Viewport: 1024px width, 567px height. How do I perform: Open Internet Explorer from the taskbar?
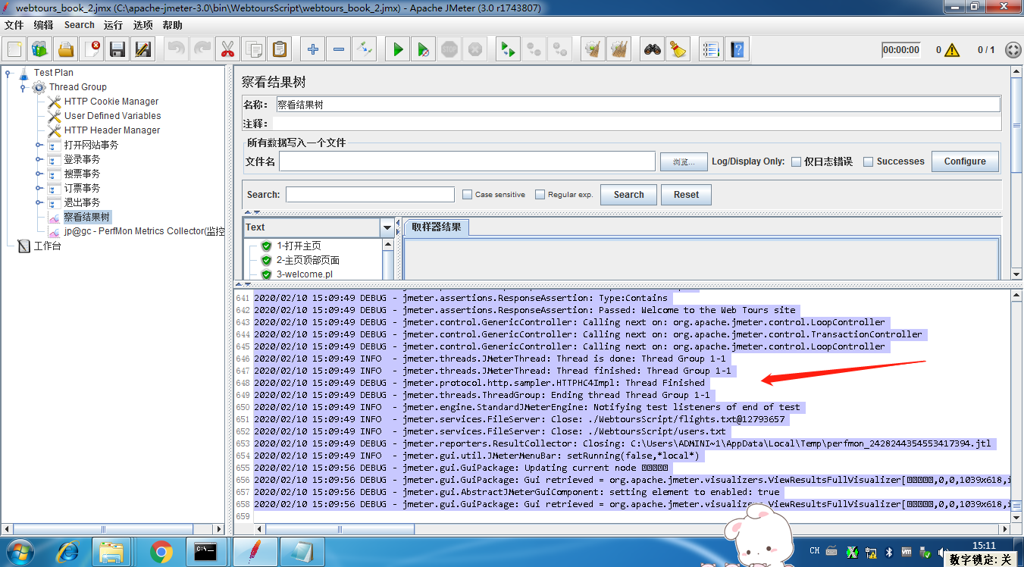click(x=67, y=552)
